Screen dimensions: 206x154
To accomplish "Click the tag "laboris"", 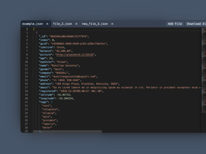I will click(48, 124).
